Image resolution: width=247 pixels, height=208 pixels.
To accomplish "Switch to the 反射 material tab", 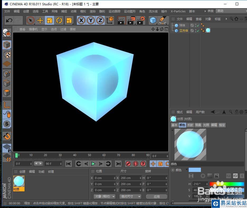I will click(190, 125).
